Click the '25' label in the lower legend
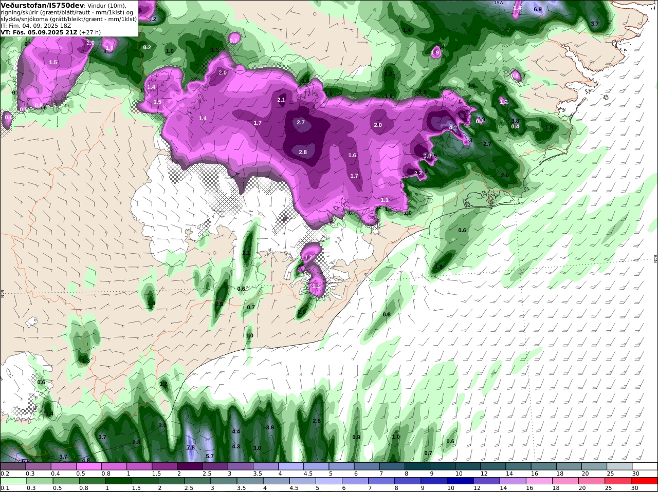Image resolution: width=658 pixels, height=492 pixels. [609, 488]
